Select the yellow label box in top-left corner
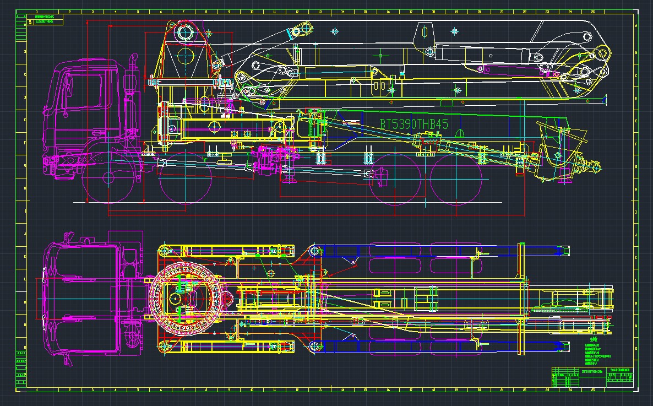This screenshot has height=406, width=653. 45,20
